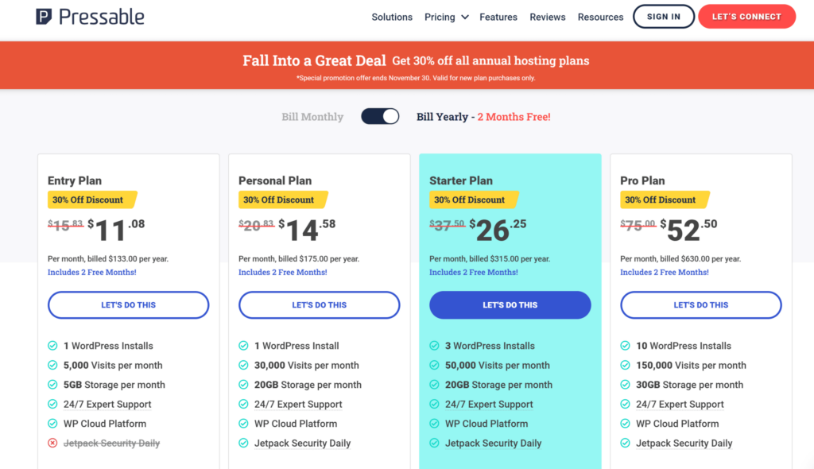Image resolution: width=814 pixels, height=469 pixels.
Task: Click the red X icon beside Jetpack Security Daily
Action: 52,444
